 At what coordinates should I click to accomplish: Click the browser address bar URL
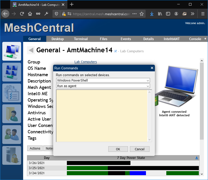tap(101, 14)
